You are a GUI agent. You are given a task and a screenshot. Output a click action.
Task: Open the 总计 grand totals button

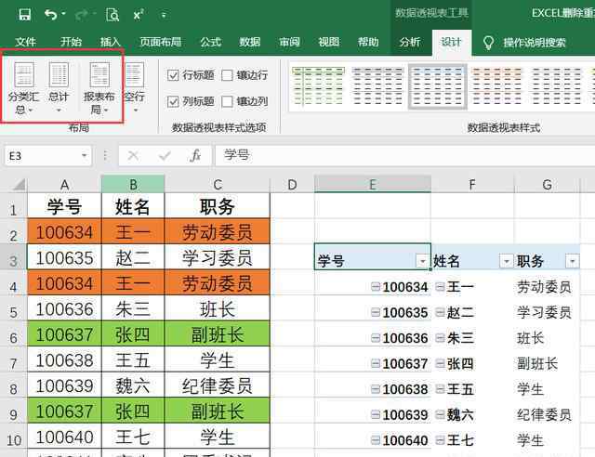tap(59, 89)
